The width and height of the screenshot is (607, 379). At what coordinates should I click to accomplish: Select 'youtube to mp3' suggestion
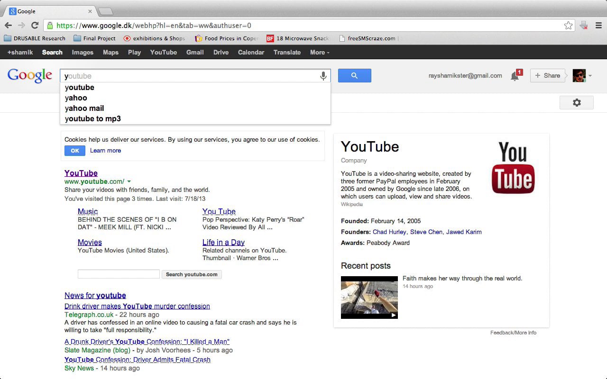point(195,118)
